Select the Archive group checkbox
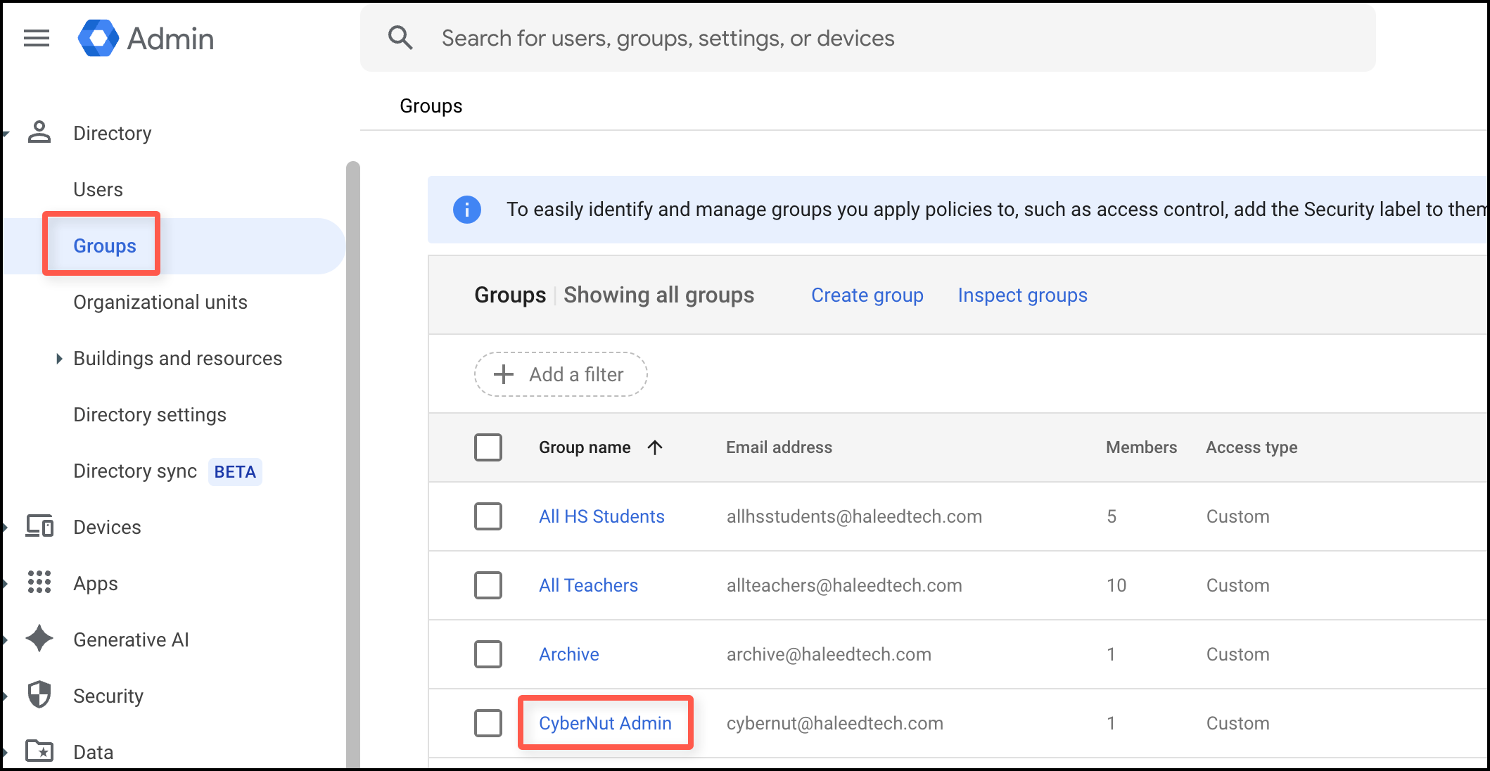The height and width of the screenshot is (771, 1490). pyautogui.click(x=488, y=654)
